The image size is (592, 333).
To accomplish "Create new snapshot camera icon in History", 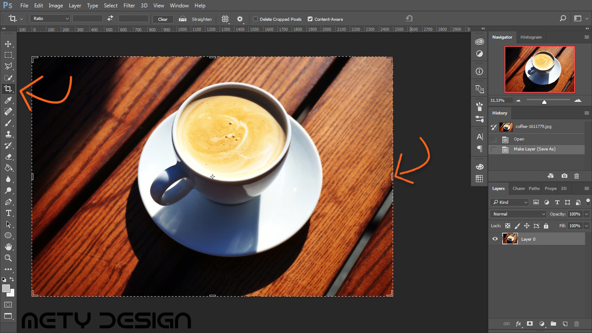I will coord(564,176).
